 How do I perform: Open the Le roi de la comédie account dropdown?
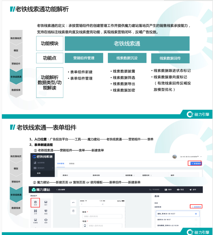201,157
